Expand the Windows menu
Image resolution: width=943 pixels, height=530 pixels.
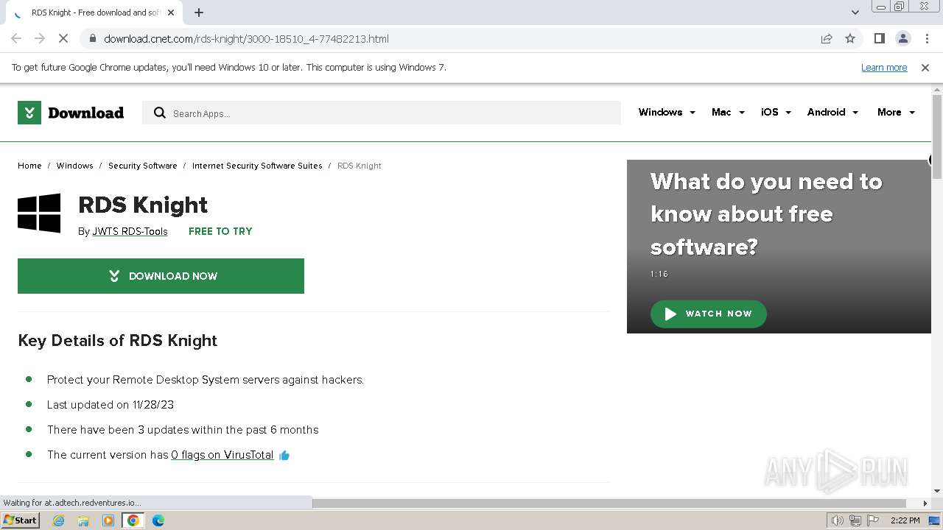point(667,113)
